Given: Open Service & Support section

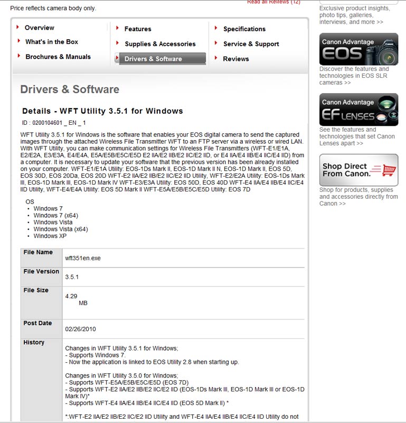Looking at the screenshot, I should pyautogui.click(x=251, y=44).
